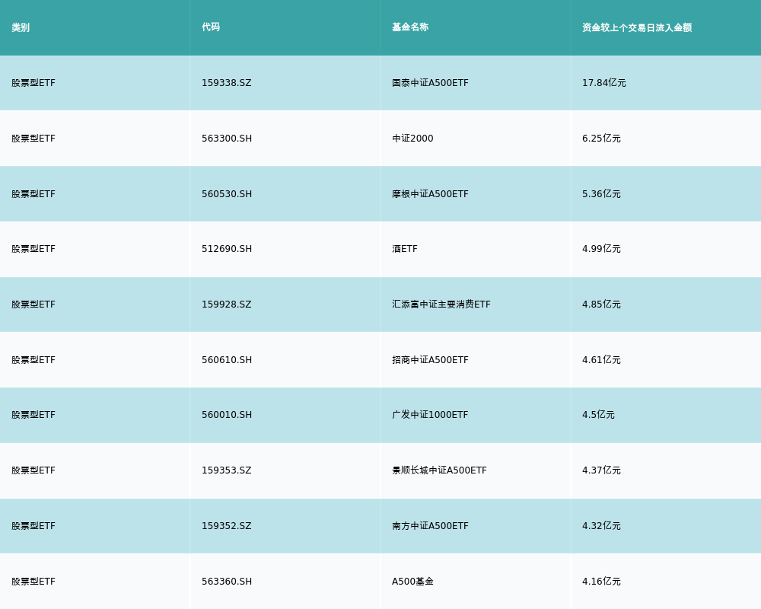Click fund code 159352.SZ
This screenshot has height=609, width=761.
[x=226, y=526]
